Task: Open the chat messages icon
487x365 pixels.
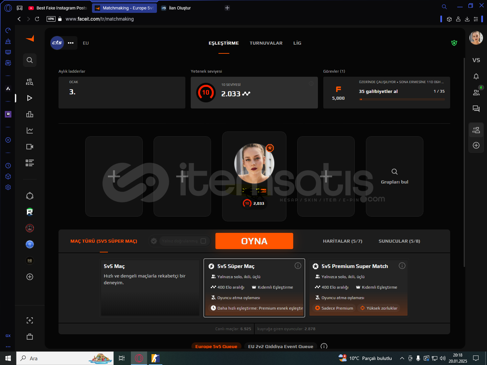Action: (x=476, y=108)
